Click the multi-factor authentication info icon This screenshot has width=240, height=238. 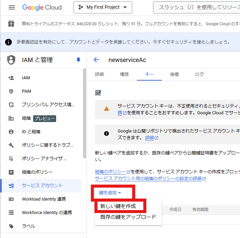pyautogui.click(x=8, y=42)
